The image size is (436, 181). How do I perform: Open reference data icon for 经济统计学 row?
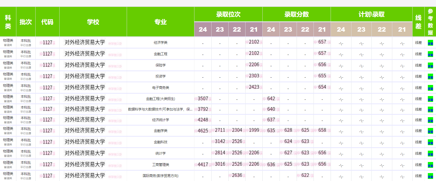(x=430, y=120)
